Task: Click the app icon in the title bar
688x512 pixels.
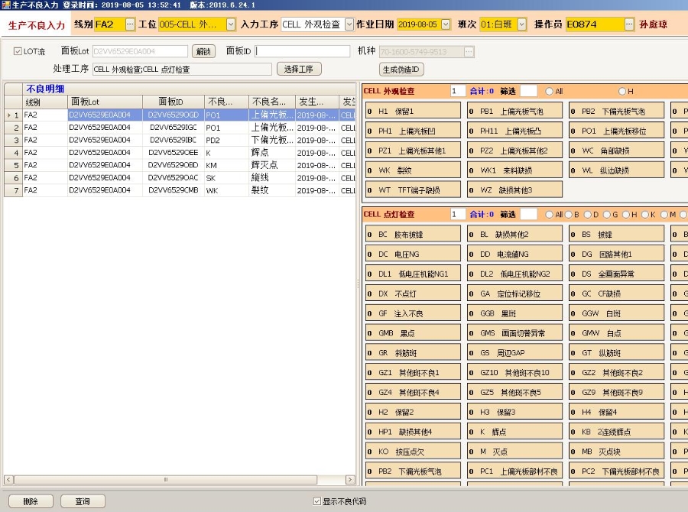Action: point(5,5)
